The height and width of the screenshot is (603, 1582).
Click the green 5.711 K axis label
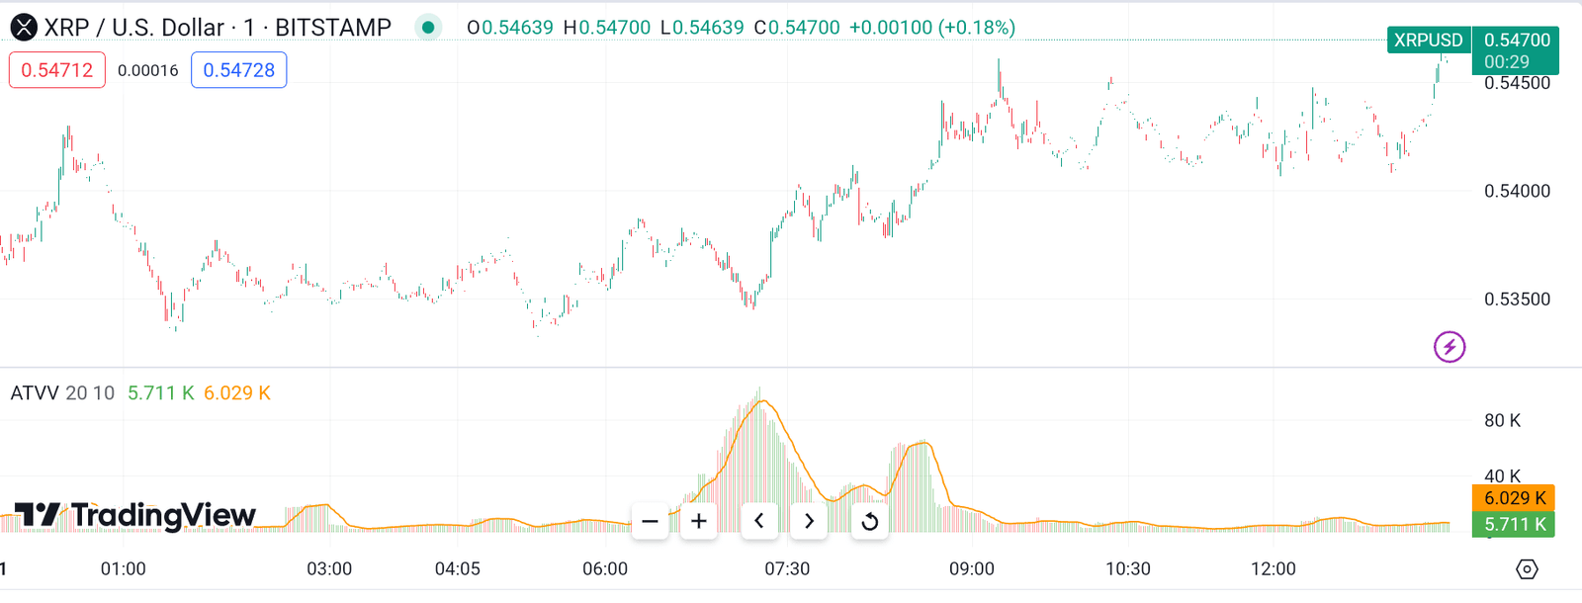point(1514,525)
